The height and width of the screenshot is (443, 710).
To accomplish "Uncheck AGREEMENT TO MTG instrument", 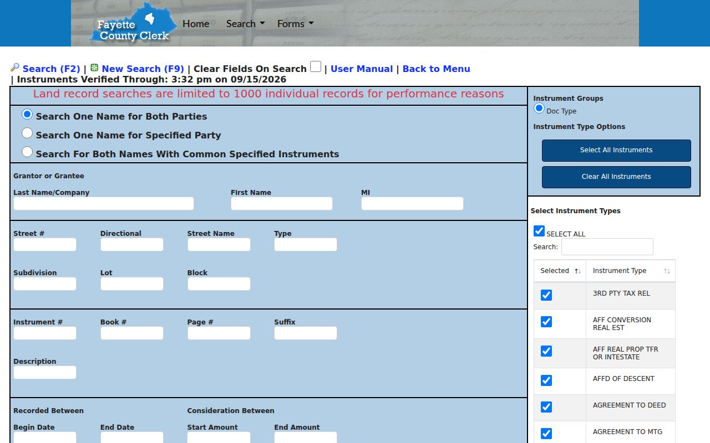I will pyautogui.click(x=546, y=434).
